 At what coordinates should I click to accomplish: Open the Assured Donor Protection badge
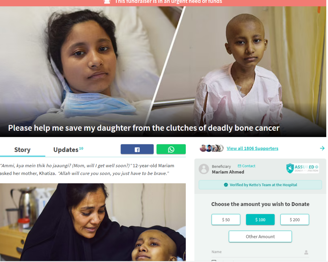tap(302, 168)
